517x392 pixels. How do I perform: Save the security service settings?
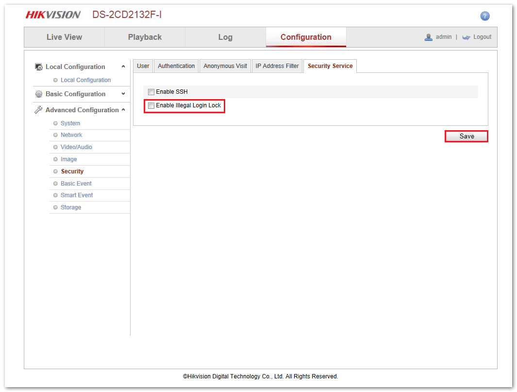pos(467,136)
